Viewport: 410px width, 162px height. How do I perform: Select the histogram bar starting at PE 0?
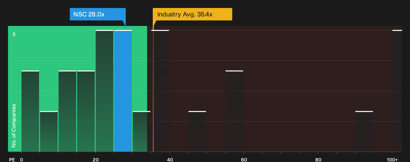coord(30,111)
